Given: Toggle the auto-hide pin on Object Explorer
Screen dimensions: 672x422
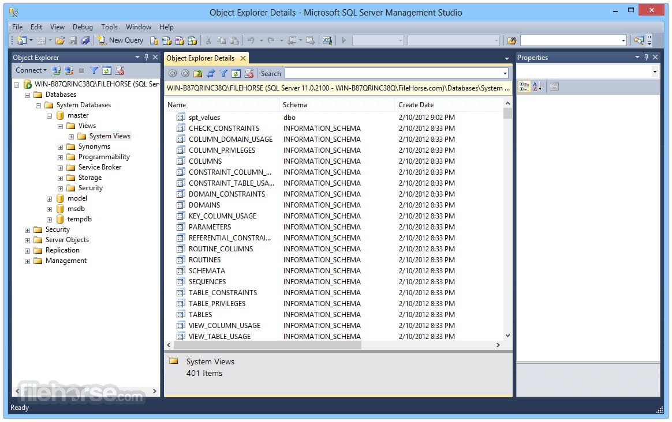Looking at the screenshot, I should pos(147,57).
